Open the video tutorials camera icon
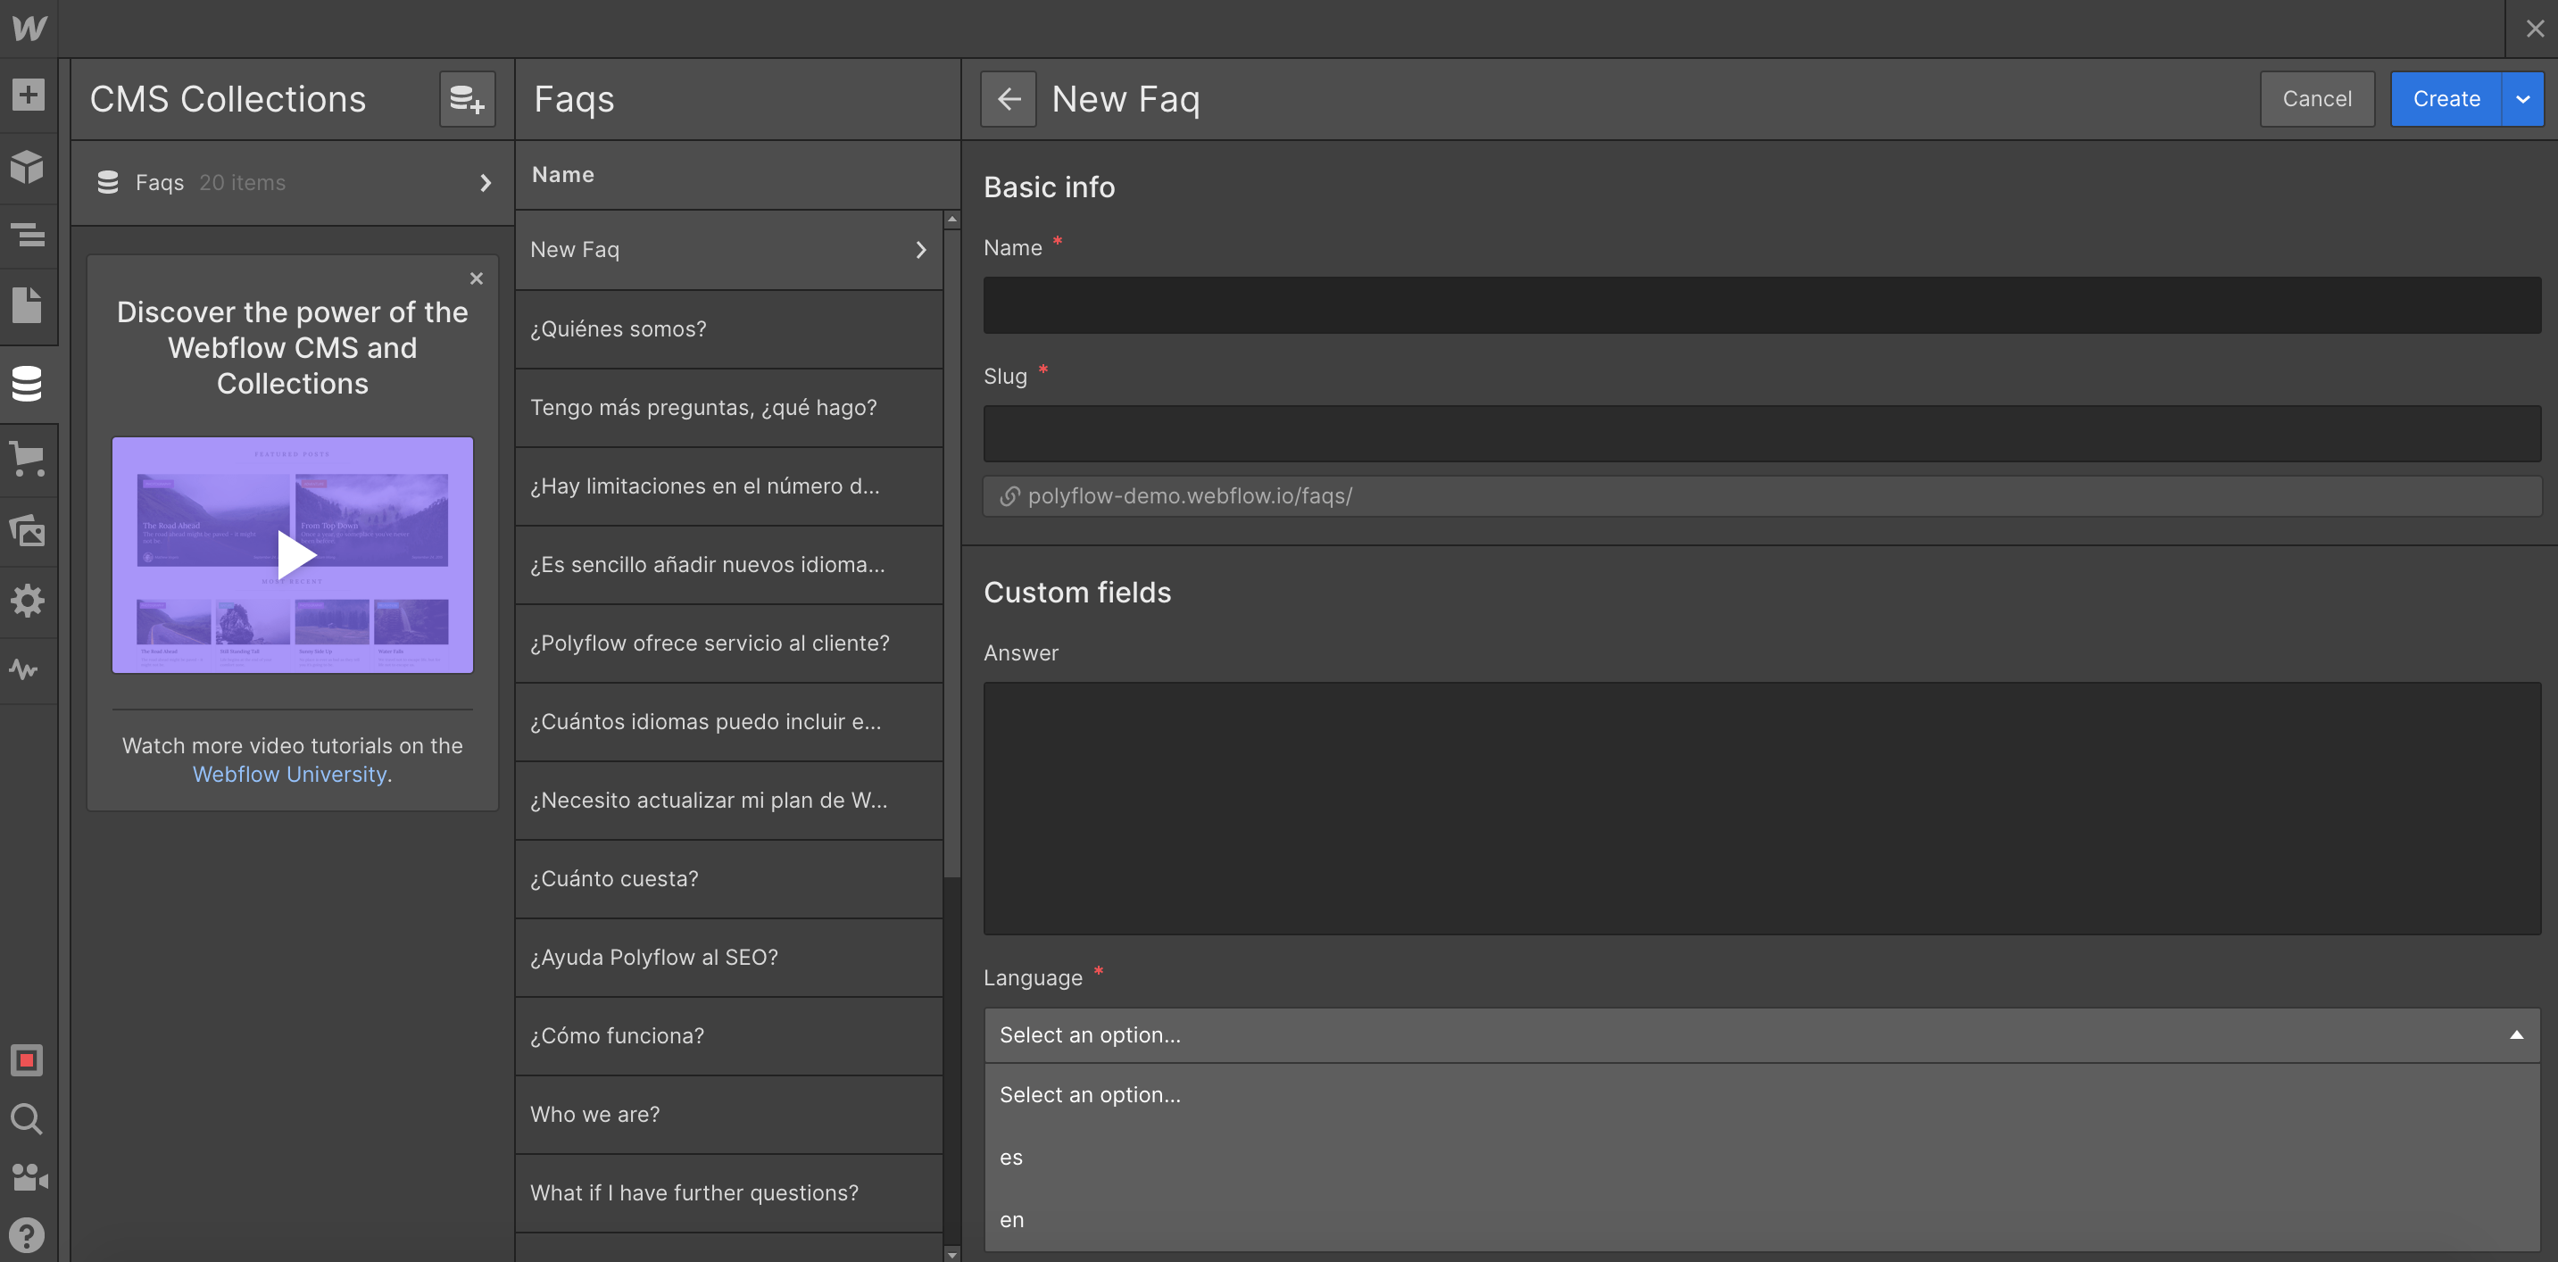 29,1177
